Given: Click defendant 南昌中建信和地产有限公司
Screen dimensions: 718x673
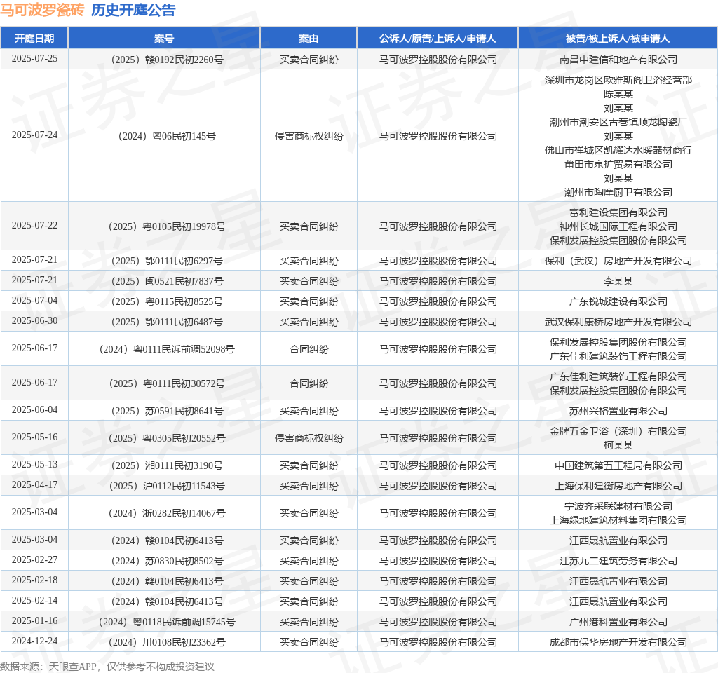Looking at the screenshot, I should [618, 60].
